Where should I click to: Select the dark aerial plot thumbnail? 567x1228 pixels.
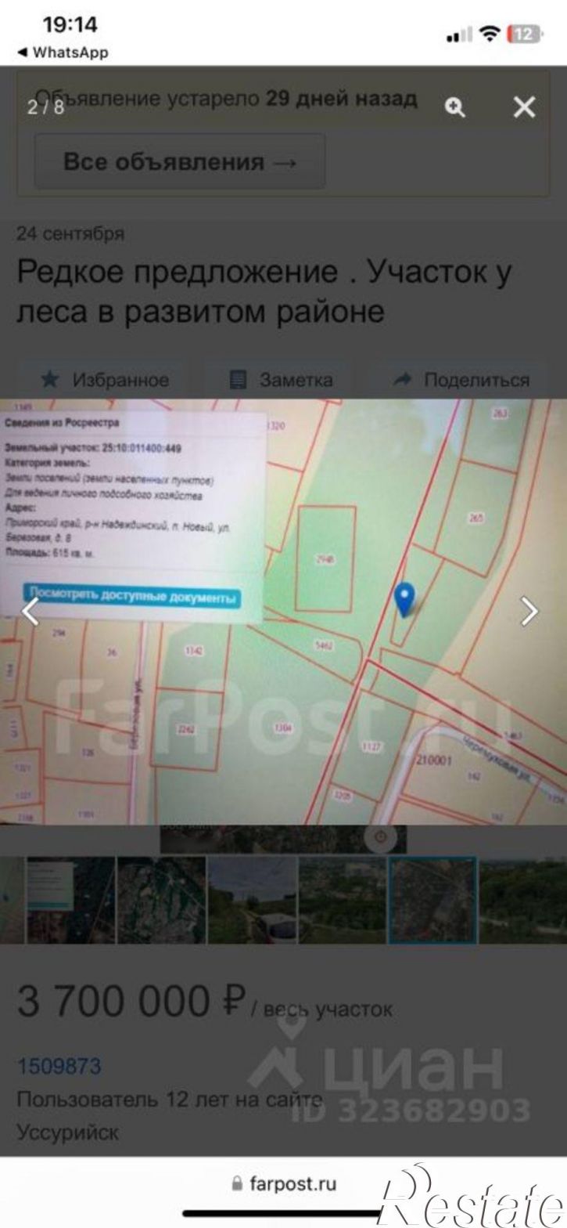click(162, 899)
